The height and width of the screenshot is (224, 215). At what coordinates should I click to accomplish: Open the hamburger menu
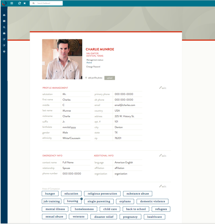click(x=12, y=3)
